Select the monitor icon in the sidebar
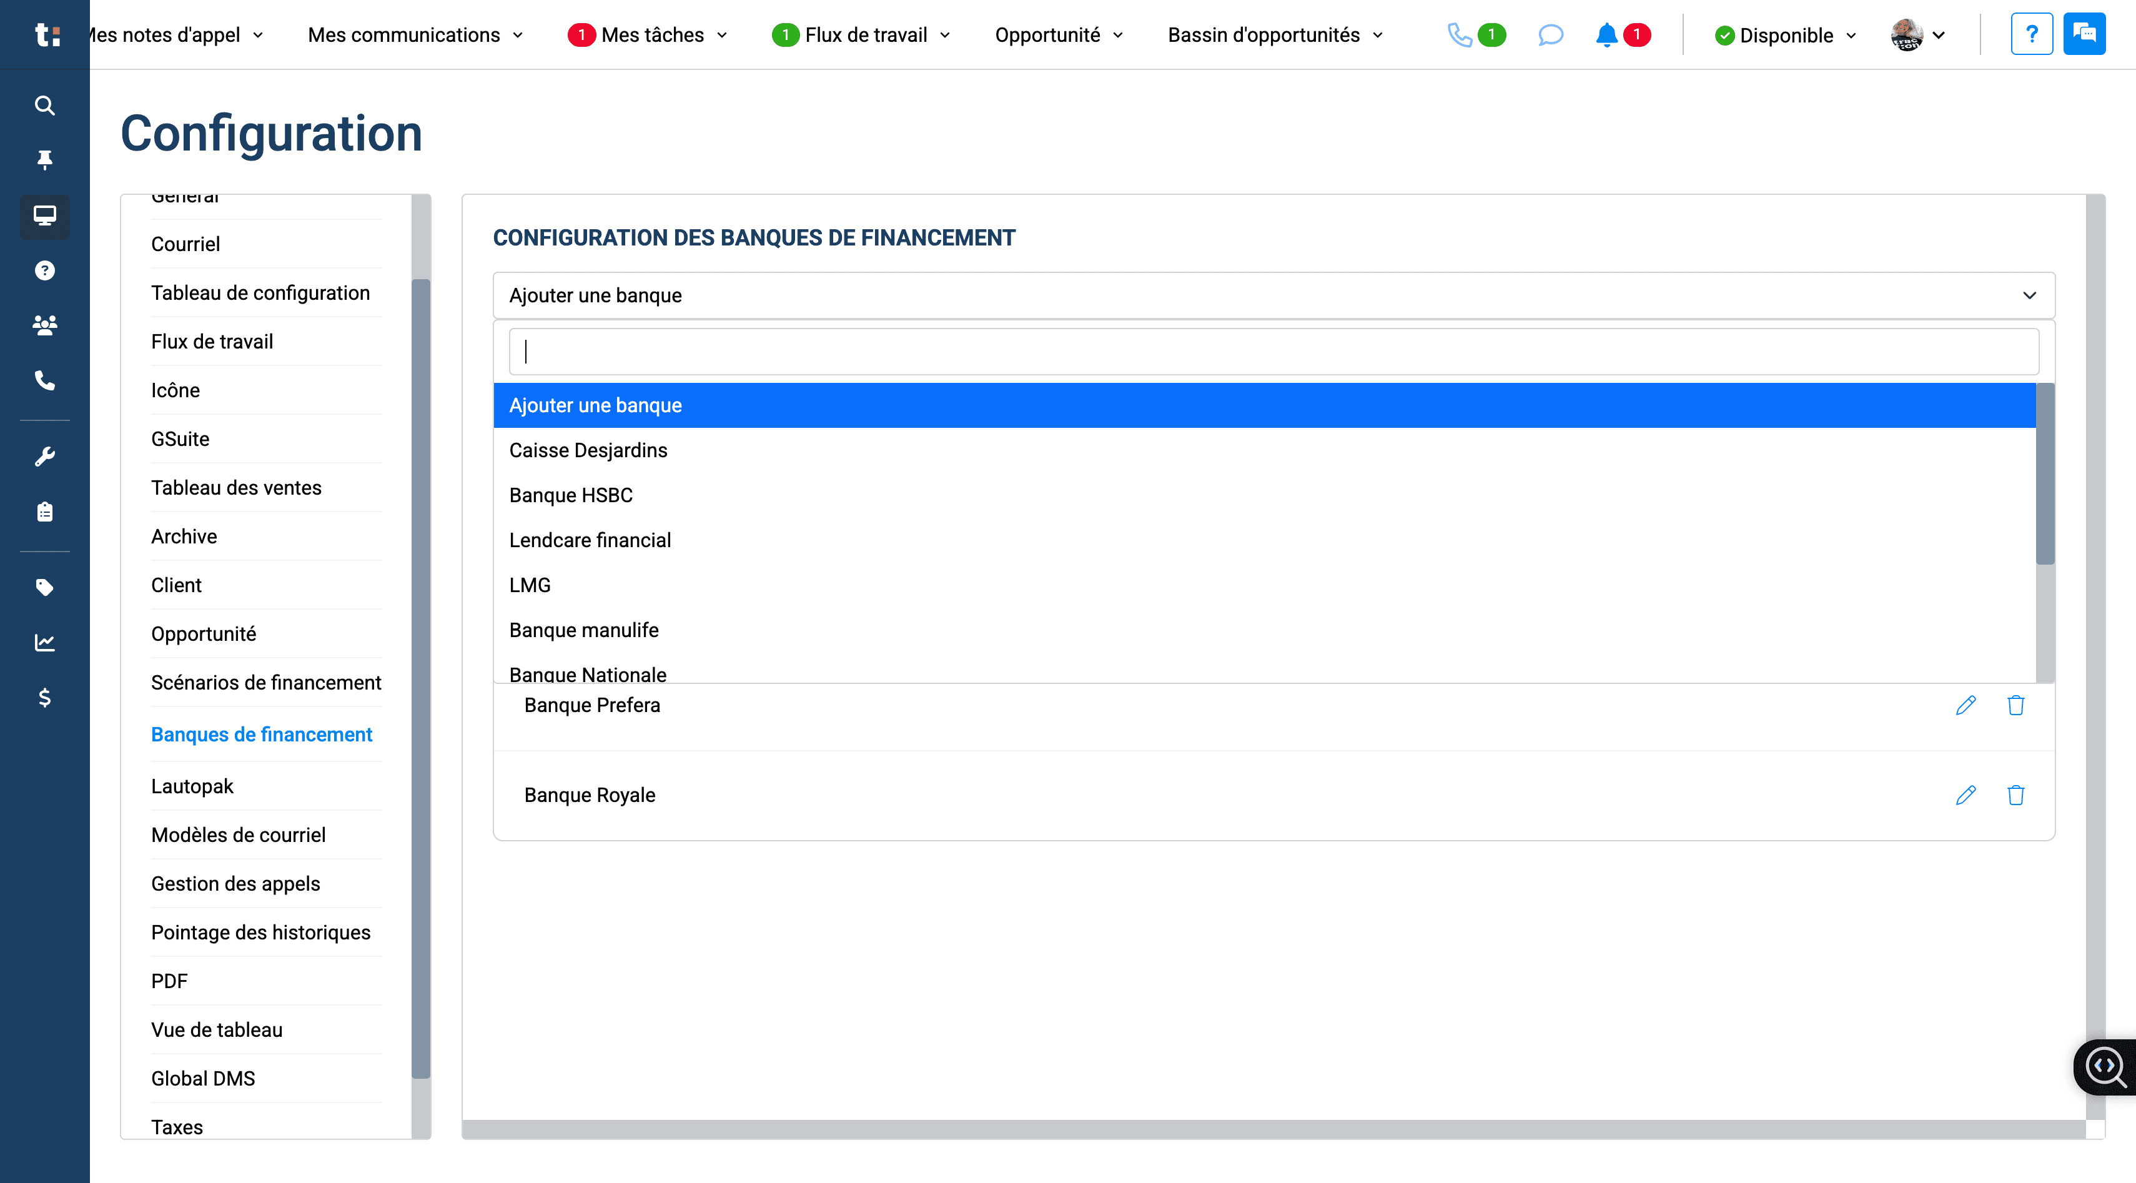Screen dimensions: 2136x1183 45,215
